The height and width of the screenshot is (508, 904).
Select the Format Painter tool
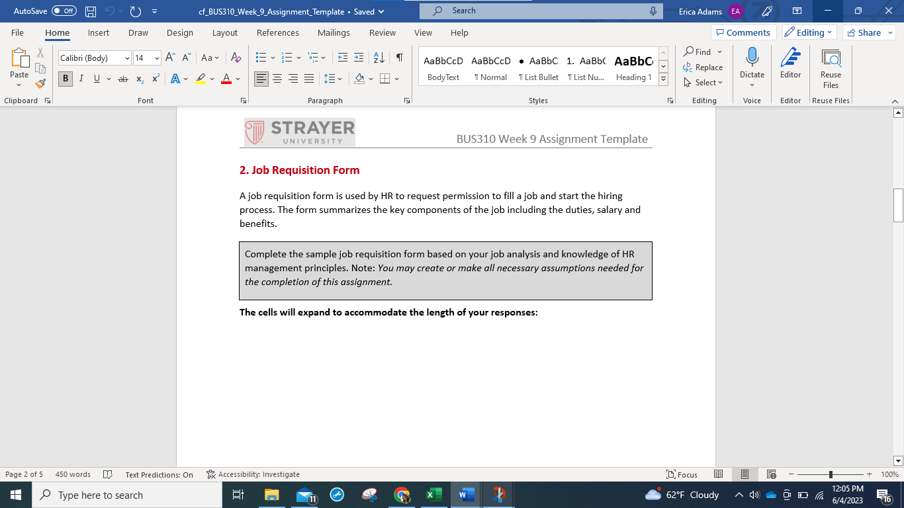40,83
